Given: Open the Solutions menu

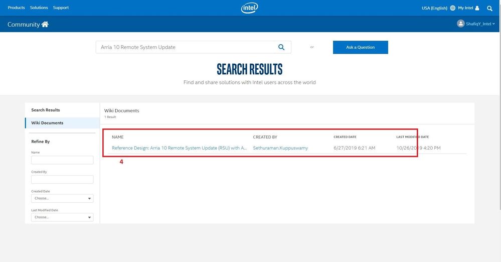Looking at the screenshot, I should tap(39, 8).
